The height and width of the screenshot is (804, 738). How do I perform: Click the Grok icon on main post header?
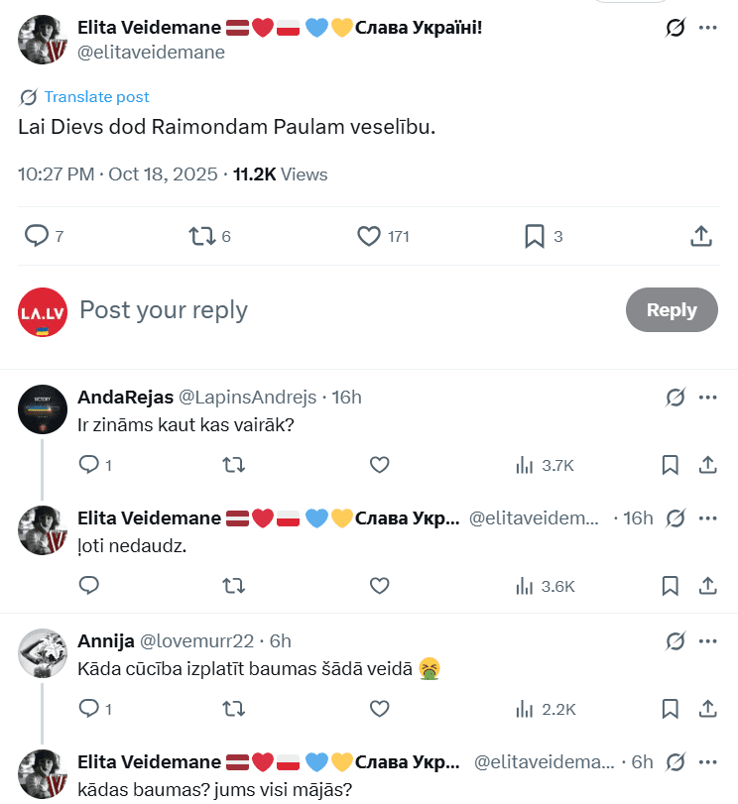pos(676,28)
